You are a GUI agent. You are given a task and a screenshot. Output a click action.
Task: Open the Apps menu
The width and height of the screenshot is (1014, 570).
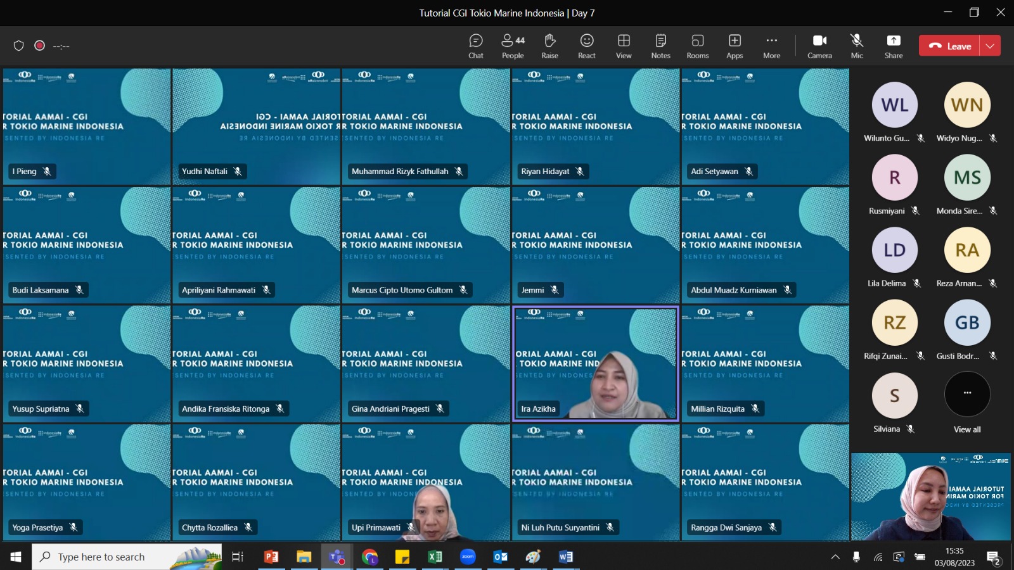735,46
